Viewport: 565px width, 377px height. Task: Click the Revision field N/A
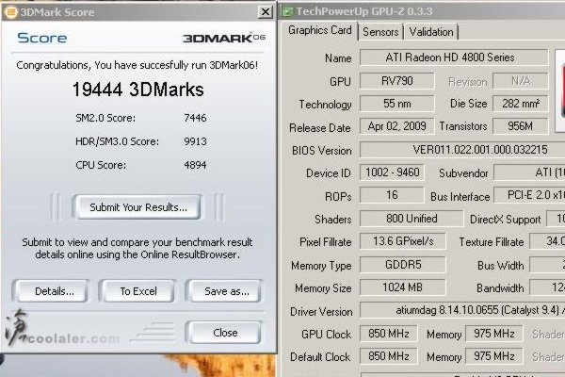tap(521, 81)
